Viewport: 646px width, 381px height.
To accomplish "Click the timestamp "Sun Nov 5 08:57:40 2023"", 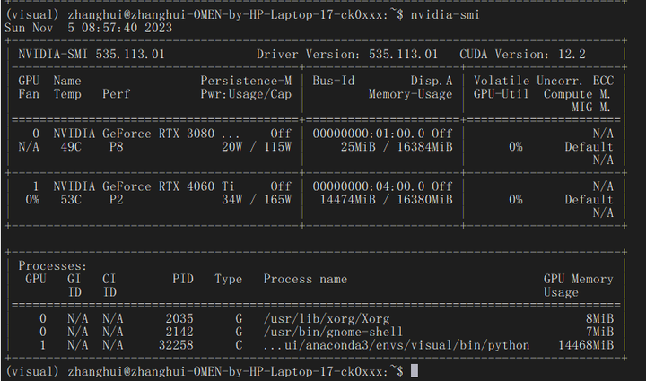I will click(x=89, y=28).
